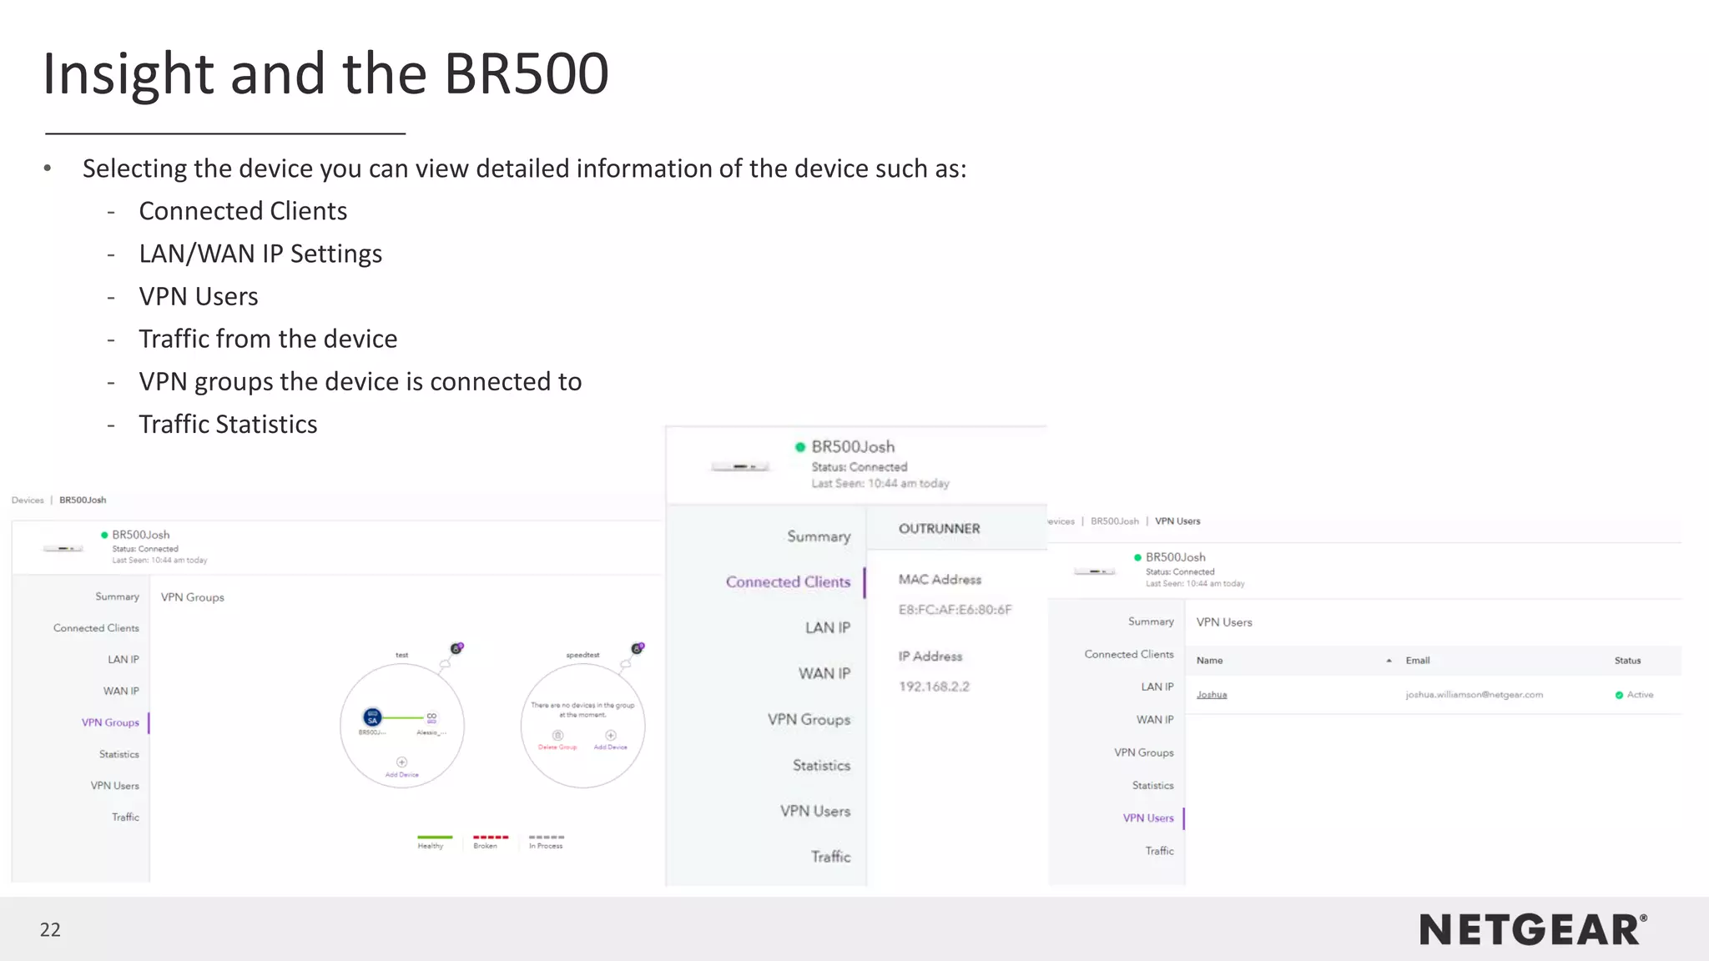Click the gray In Process legend line
Viewport: 1709px width, 961px height.
pyautogui.click(x=547, y=837)
